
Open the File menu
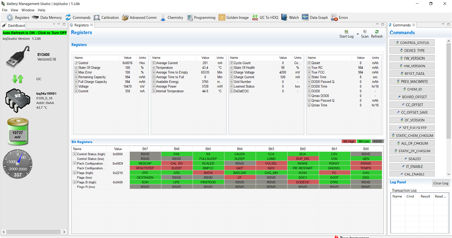point(5,10)
